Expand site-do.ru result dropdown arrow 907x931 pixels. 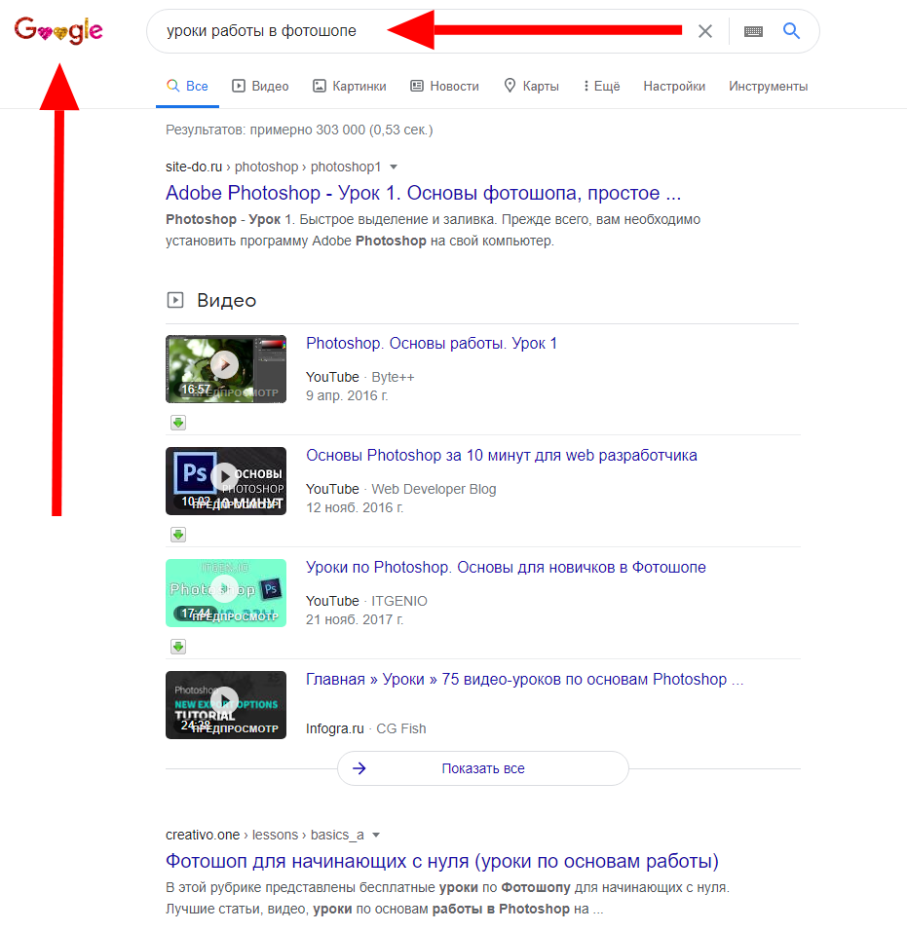(x=394, y=168)
